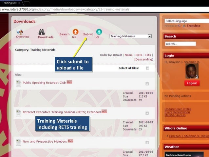Image resolution: width=209 pixels, height=157 pixels.
Task: Click the '315 KB' size value
Action: tap(143, 96)
